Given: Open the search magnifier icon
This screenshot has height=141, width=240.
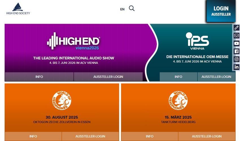Looking at the screenshot, I should (x=132, y=8).
